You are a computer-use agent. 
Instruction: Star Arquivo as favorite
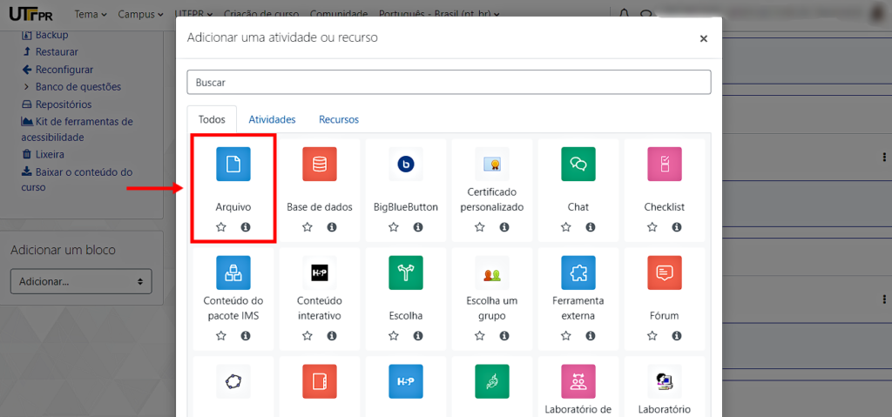pyautogui.click(x=221, y=227)
